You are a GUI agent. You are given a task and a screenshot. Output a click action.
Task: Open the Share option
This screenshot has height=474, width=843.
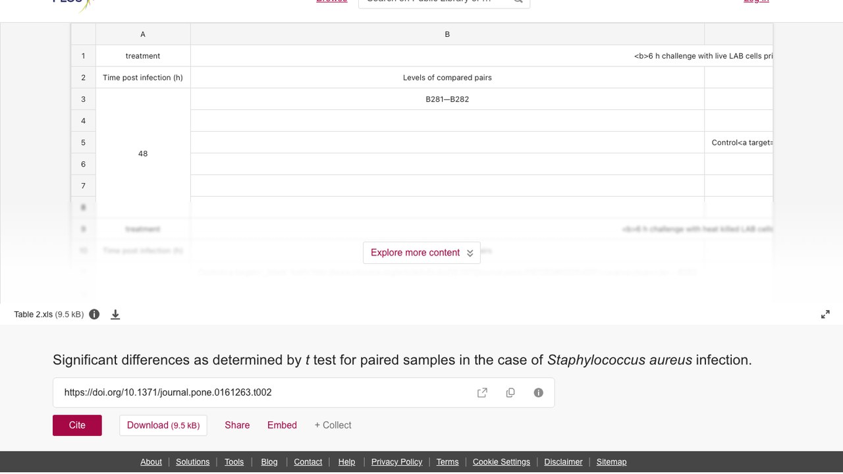[x=237, y=425]
